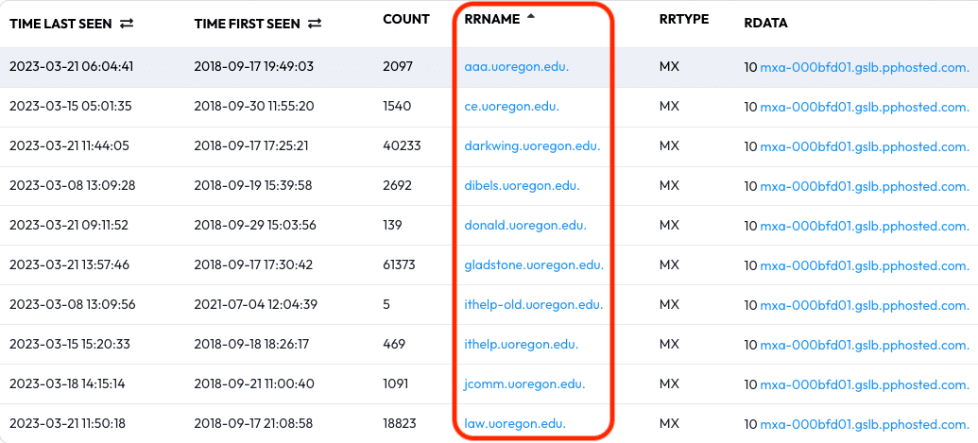Sort by Time Last Seen swap icon
978x443 pixels.
tap(127, 24)
